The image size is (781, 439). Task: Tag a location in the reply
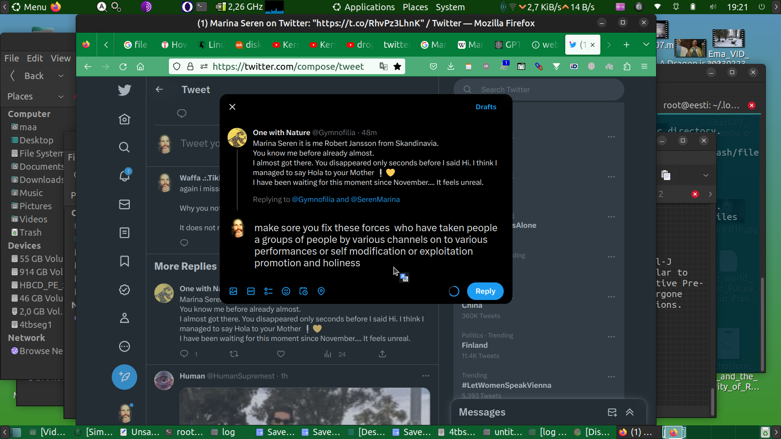321,291
